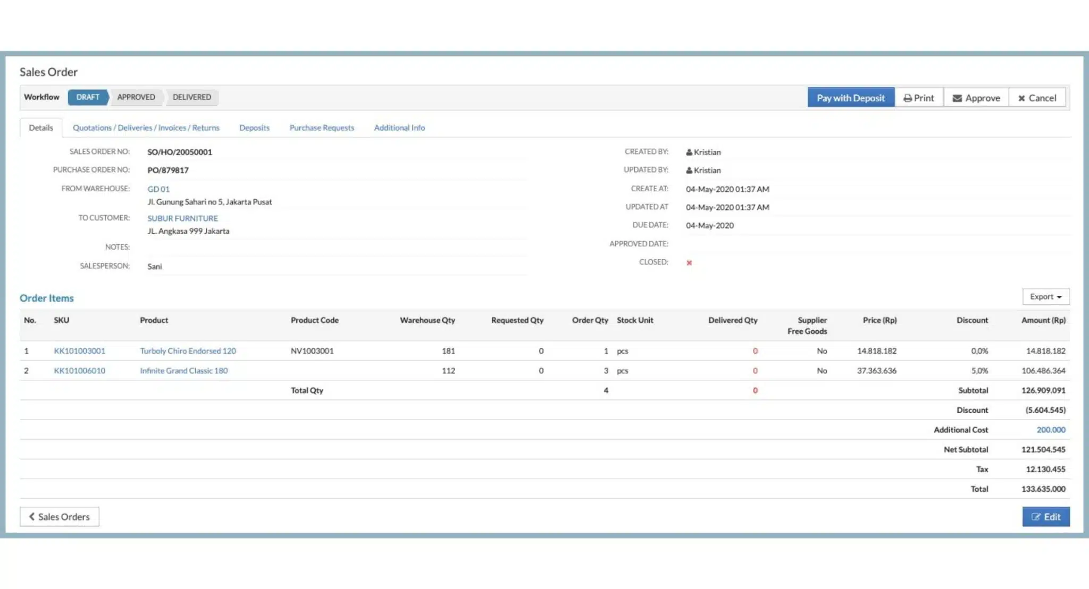Open the Purchase Requests tab
The height and width of the screenshot is (589, 1089).
click(x=322, y=128)
